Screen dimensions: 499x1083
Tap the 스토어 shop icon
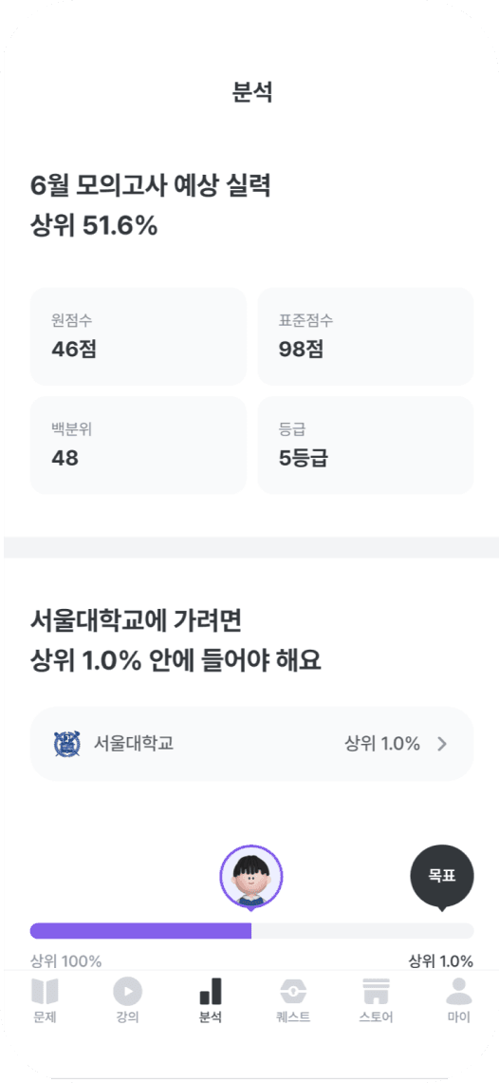coord(377,991)
